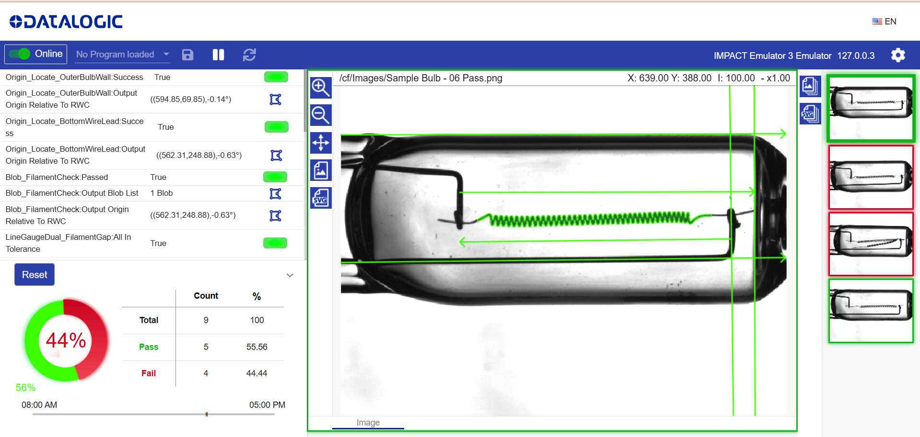Open the EN language selector
Viewport: 920px width, 437px height.
pyautogui.click(x=884, y=22)
